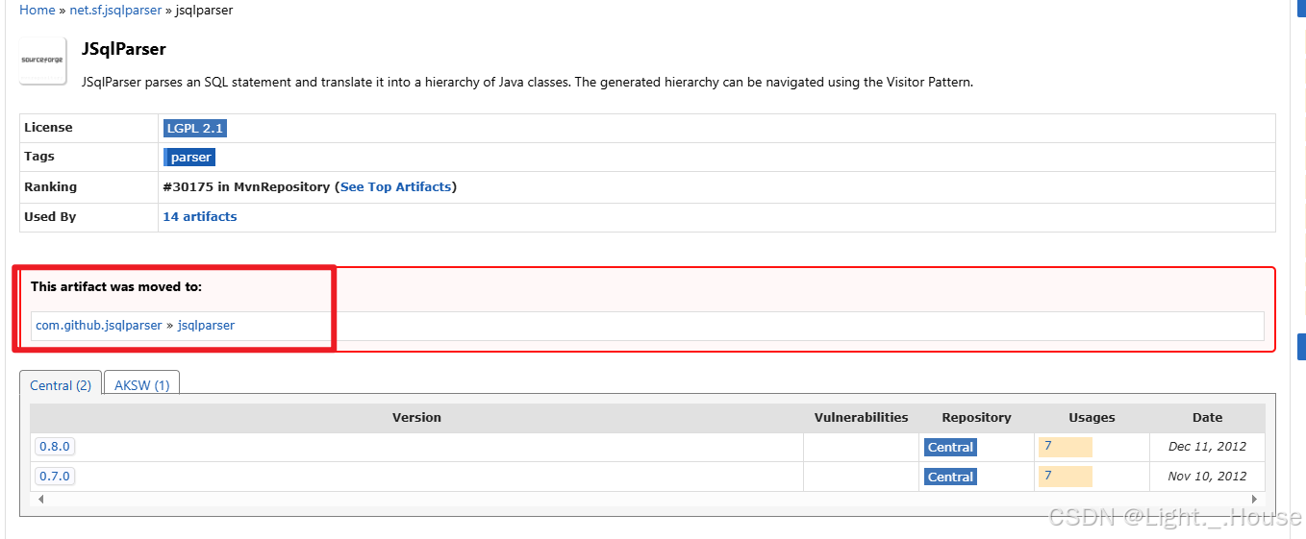The image size is (1306, 539).
Task: Click the LGPL 2.1 license badge
Action: [x=194, y=128]
